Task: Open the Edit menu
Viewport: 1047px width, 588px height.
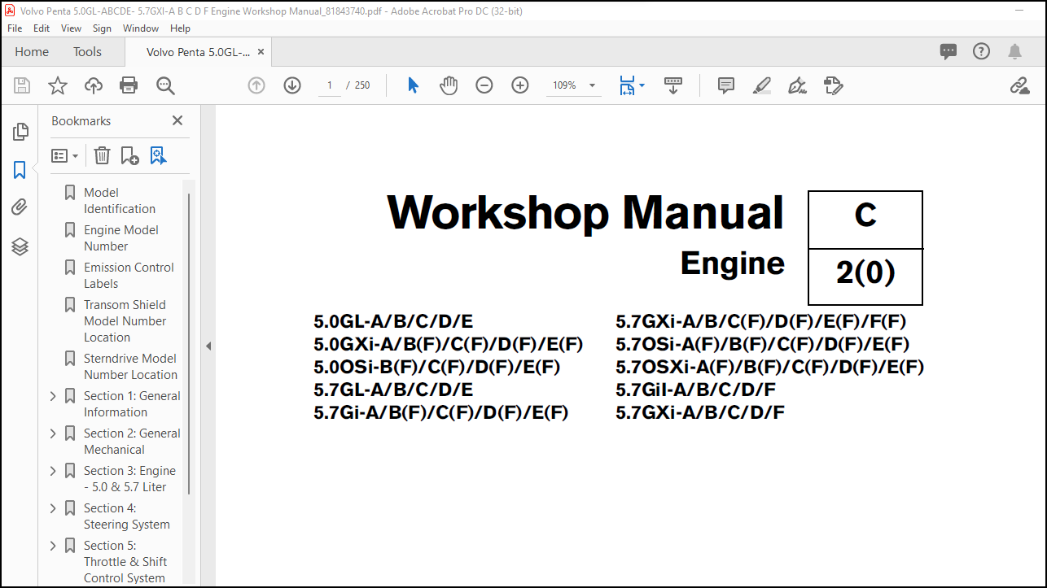Action: click(42, 28)
